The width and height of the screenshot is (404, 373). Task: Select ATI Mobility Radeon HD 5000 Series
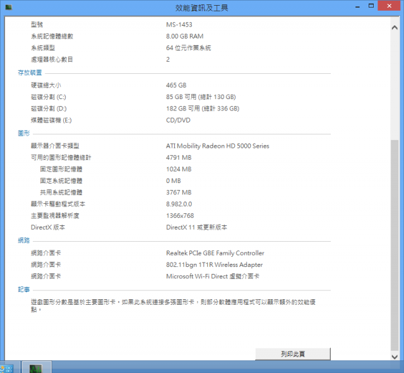pos(218,146)
